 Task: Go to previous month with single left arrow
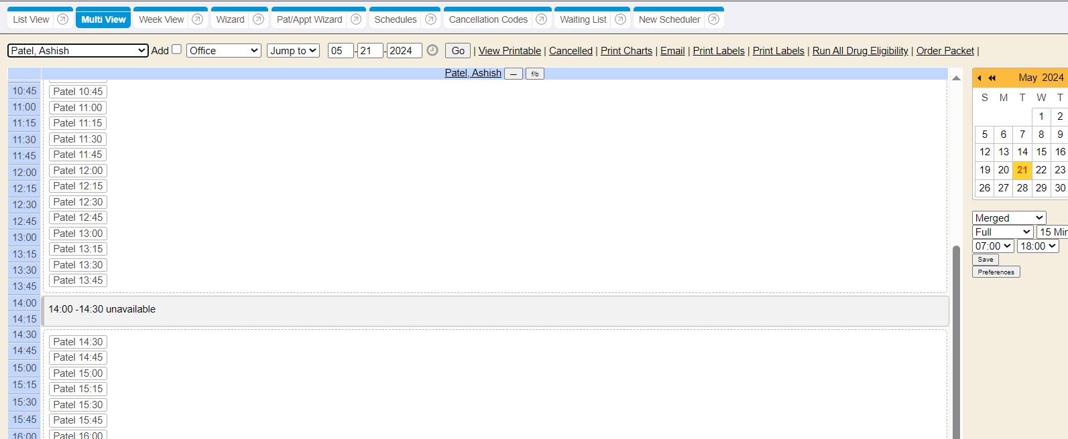(980, 78)
